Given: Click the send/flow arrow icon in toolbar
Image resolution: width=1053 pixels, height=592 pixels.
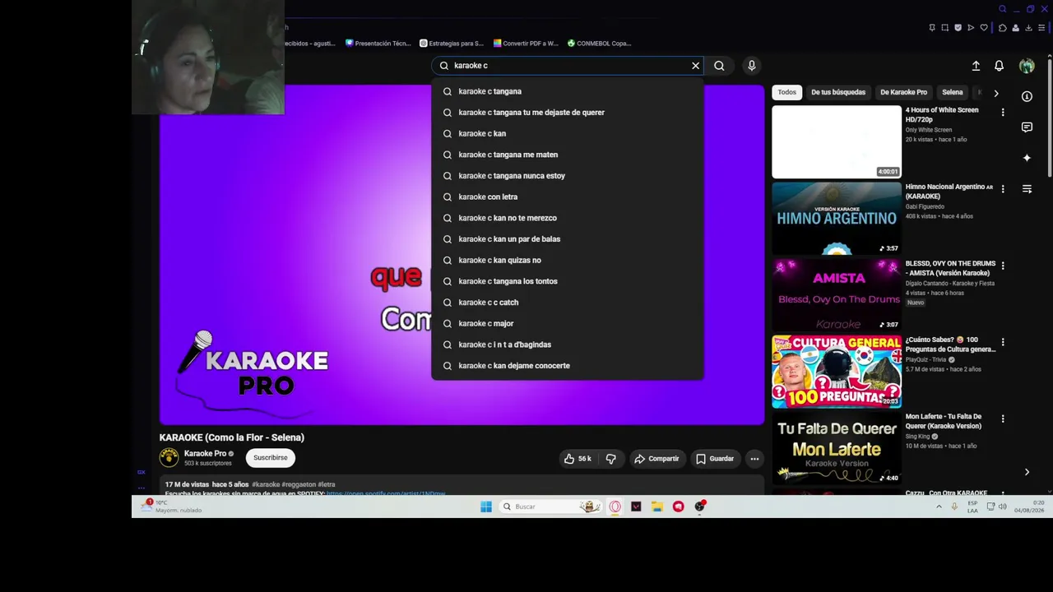Looking at the screenshot, I should [x=971, y=28].
